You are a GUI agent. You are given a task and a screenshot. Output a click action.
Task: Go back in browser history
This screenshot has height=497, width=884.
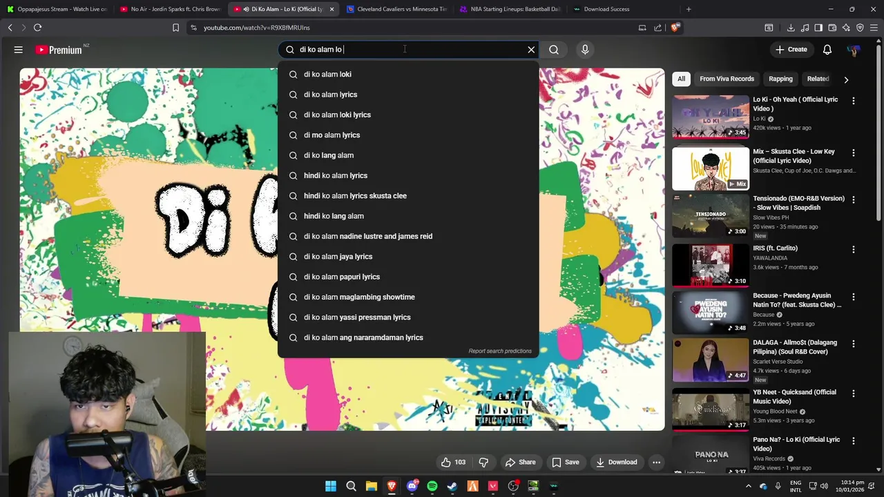[10, 28]
